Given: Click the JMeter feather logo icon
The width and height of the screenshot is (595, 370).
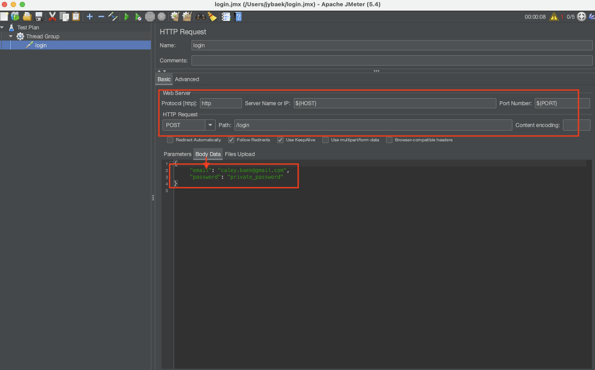Looking at the screenshot, I should coord(592,17).
